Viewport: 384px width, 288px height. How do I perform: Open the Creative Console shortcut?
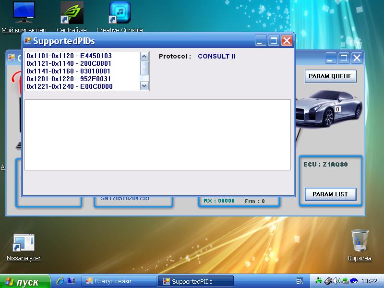[x=120, y=13]
